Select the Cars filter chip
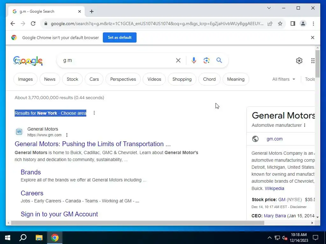Screen dimensions: 326x244 tap(94, 79)
